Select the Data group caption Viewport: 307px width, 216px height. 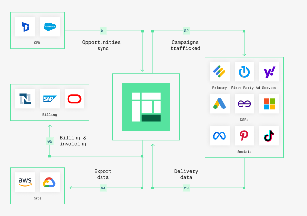coord(37,198)
